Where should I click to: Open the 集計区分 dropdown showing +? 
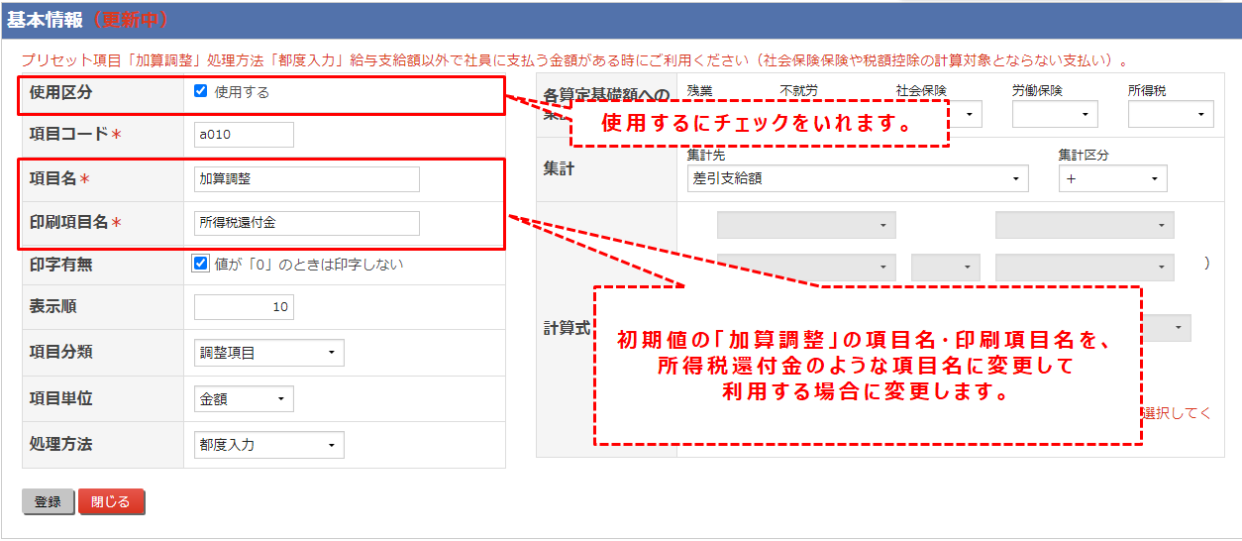point(1113,178)
